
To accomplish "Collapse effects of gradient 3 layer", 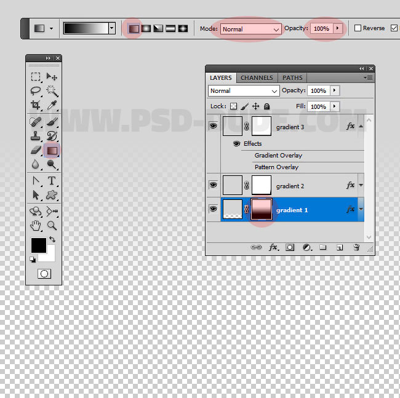I will click(x=361, y=126).
